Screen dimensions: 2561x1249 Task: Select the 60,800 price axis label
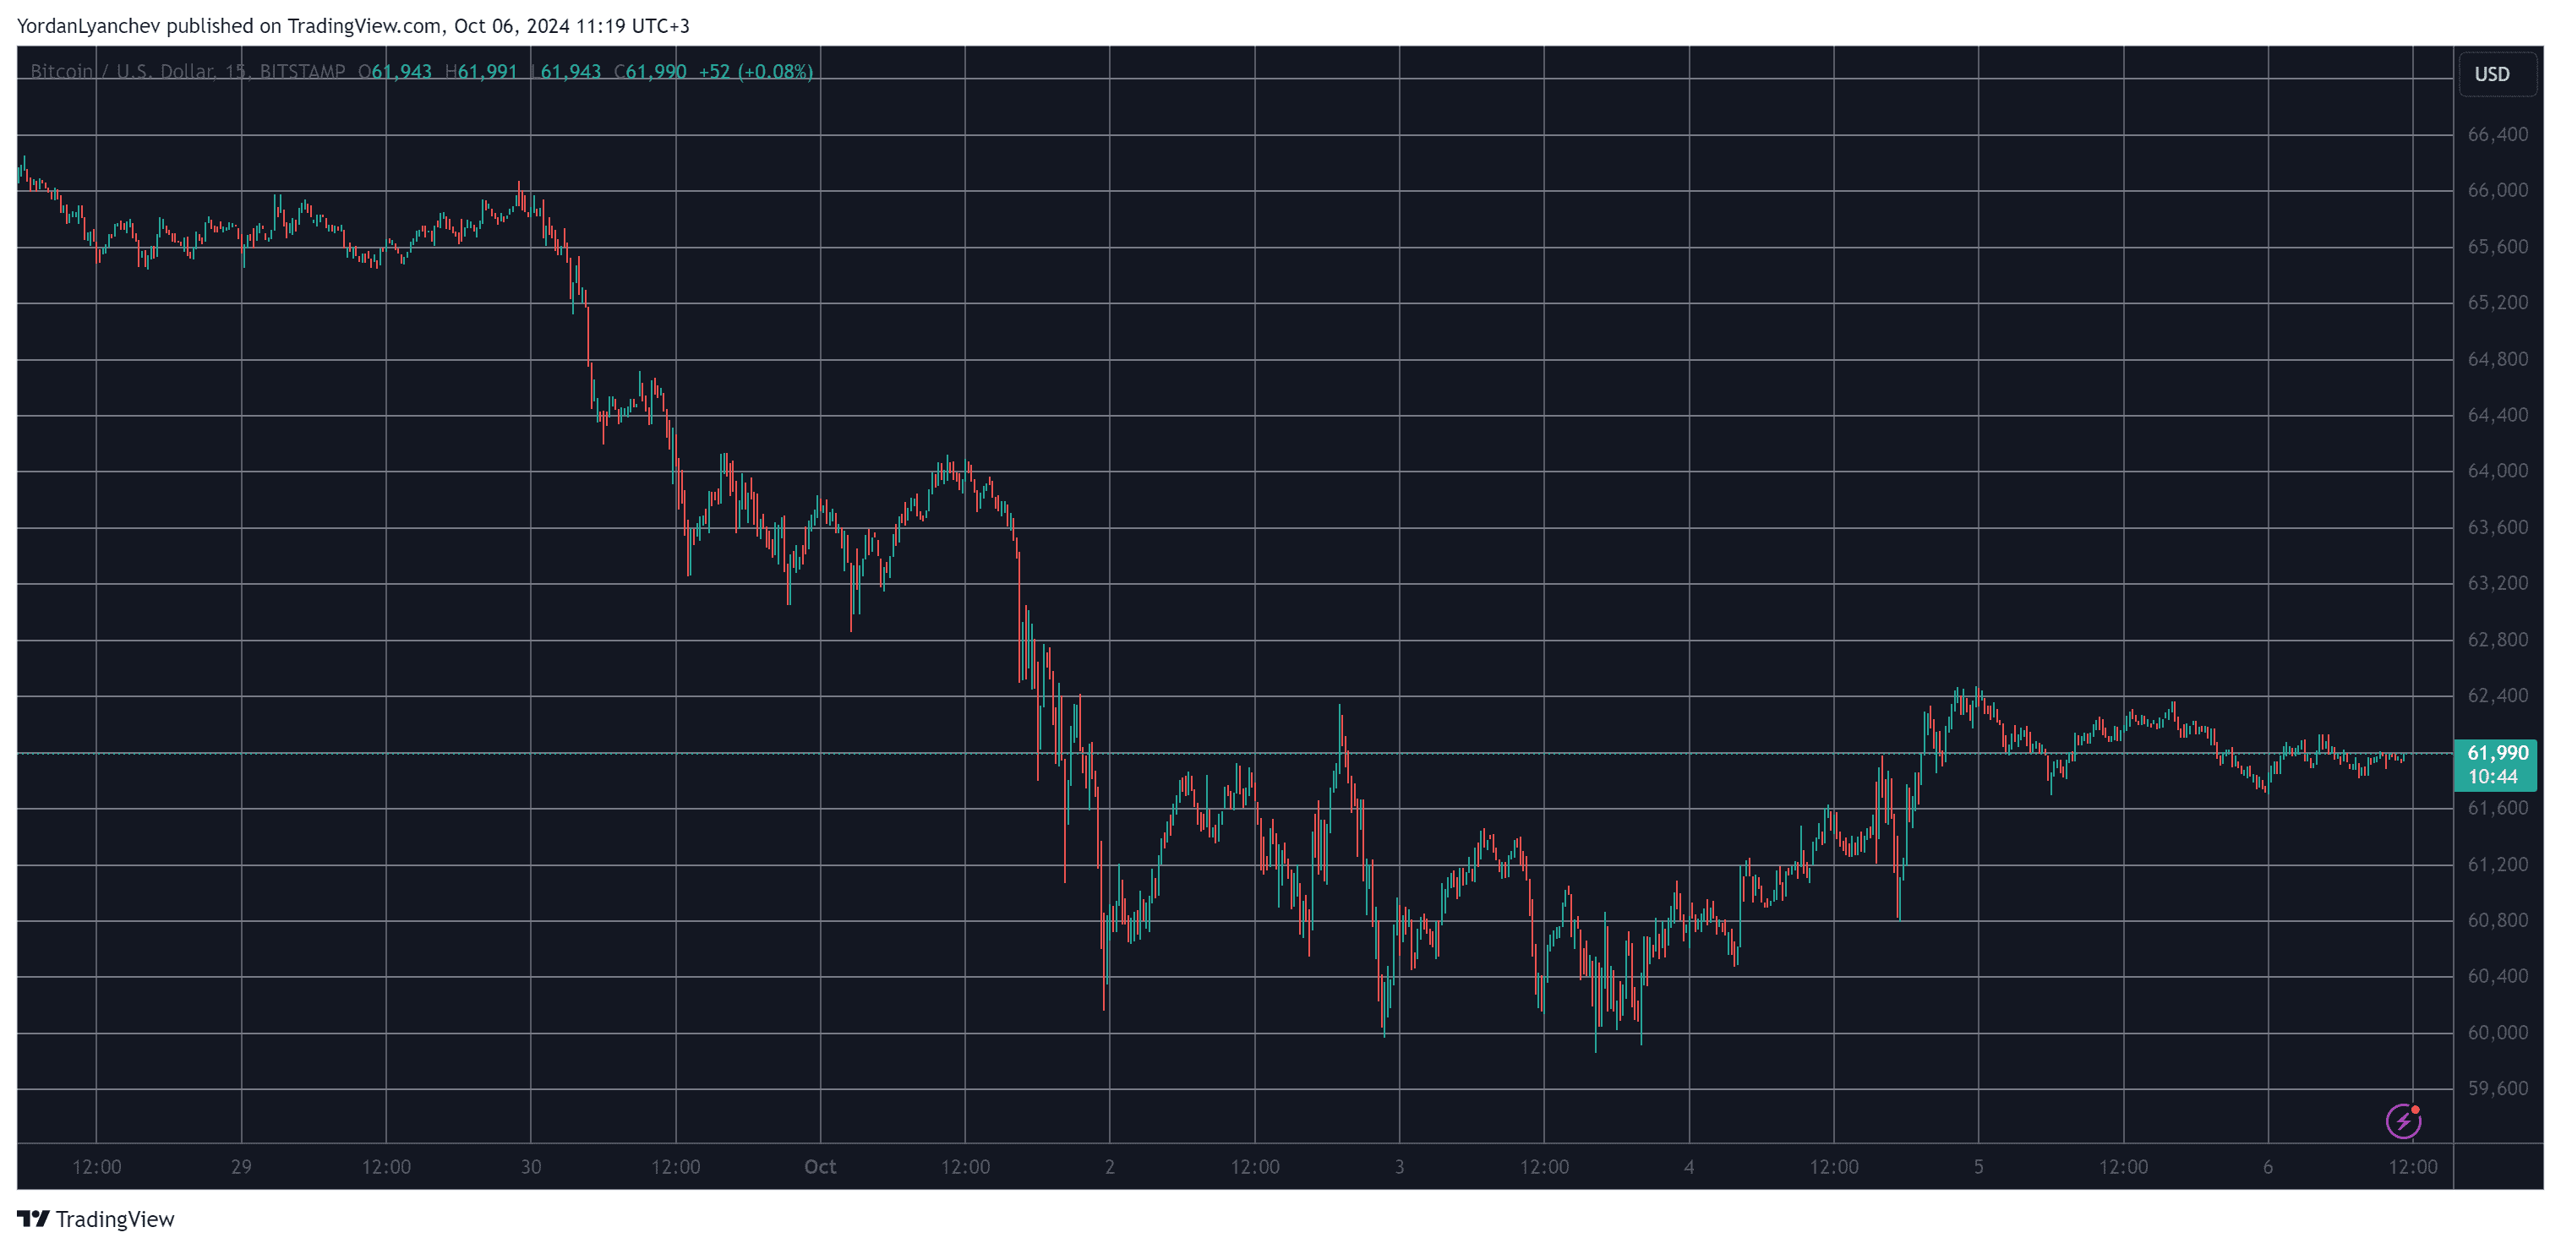coord(2498,920)
